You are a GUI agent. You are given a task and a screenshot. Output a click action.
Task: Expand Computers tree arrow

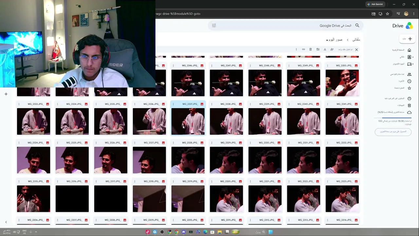point(413,64)
